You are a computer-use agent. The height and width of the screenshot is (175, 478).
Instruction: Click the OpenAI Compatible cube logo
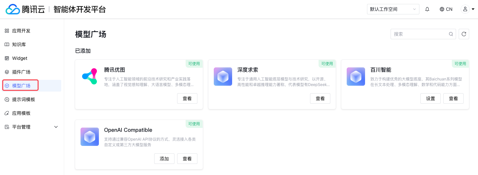click(90, 137)
